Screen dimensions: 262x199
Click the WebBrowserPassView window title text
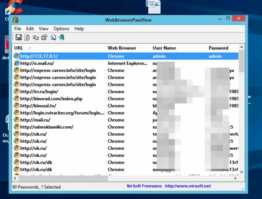(128, 20)
